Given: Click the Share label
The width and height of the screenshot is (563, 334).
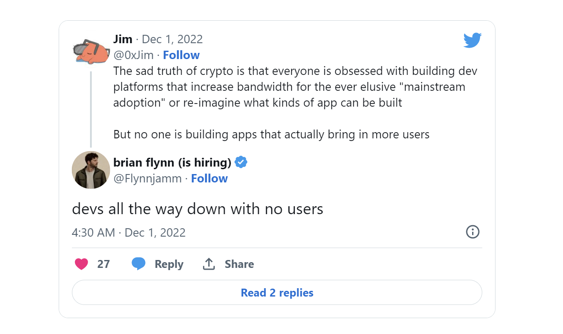Looking at the screenshot, I should [x=239, y=264].
